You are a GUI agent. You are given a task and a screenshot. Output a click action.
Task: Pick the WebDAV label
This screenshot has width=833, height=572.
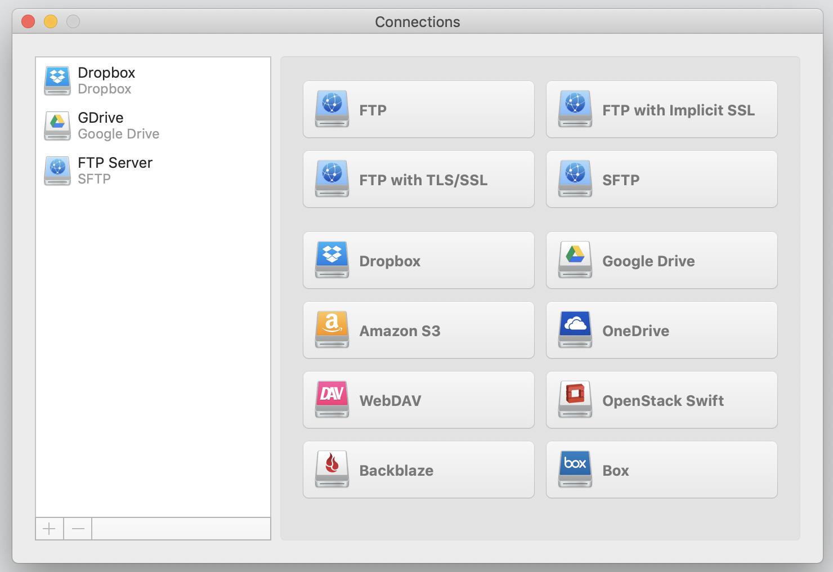coord(390,400)
